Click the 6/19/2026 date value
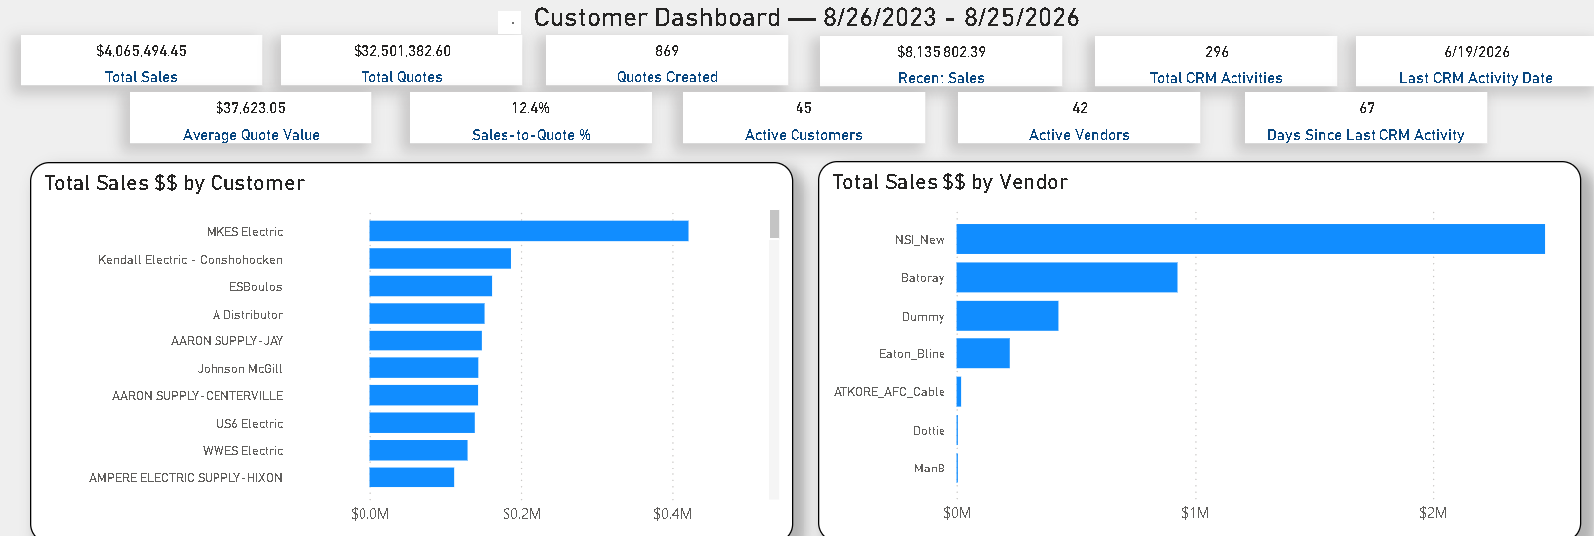Image resolution: width=1594 pixels, height=536 pixels. tap(1476, 52)
